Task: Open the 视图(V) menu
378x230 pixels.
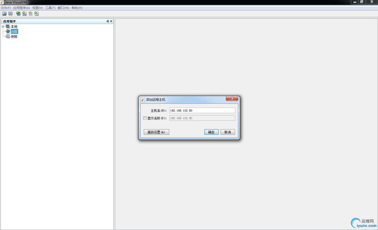Action: (38, 8)
